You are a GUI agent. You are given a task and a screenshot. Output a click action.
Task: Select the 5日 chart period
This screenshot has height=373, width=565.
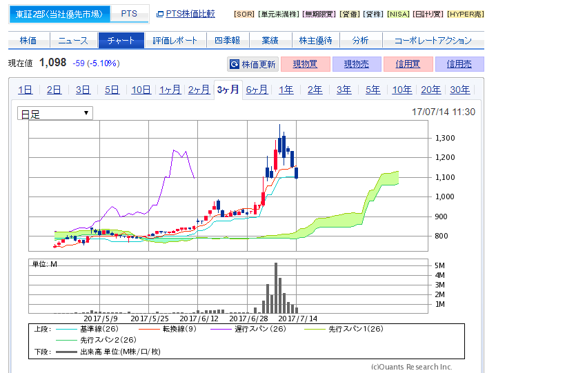112,90
